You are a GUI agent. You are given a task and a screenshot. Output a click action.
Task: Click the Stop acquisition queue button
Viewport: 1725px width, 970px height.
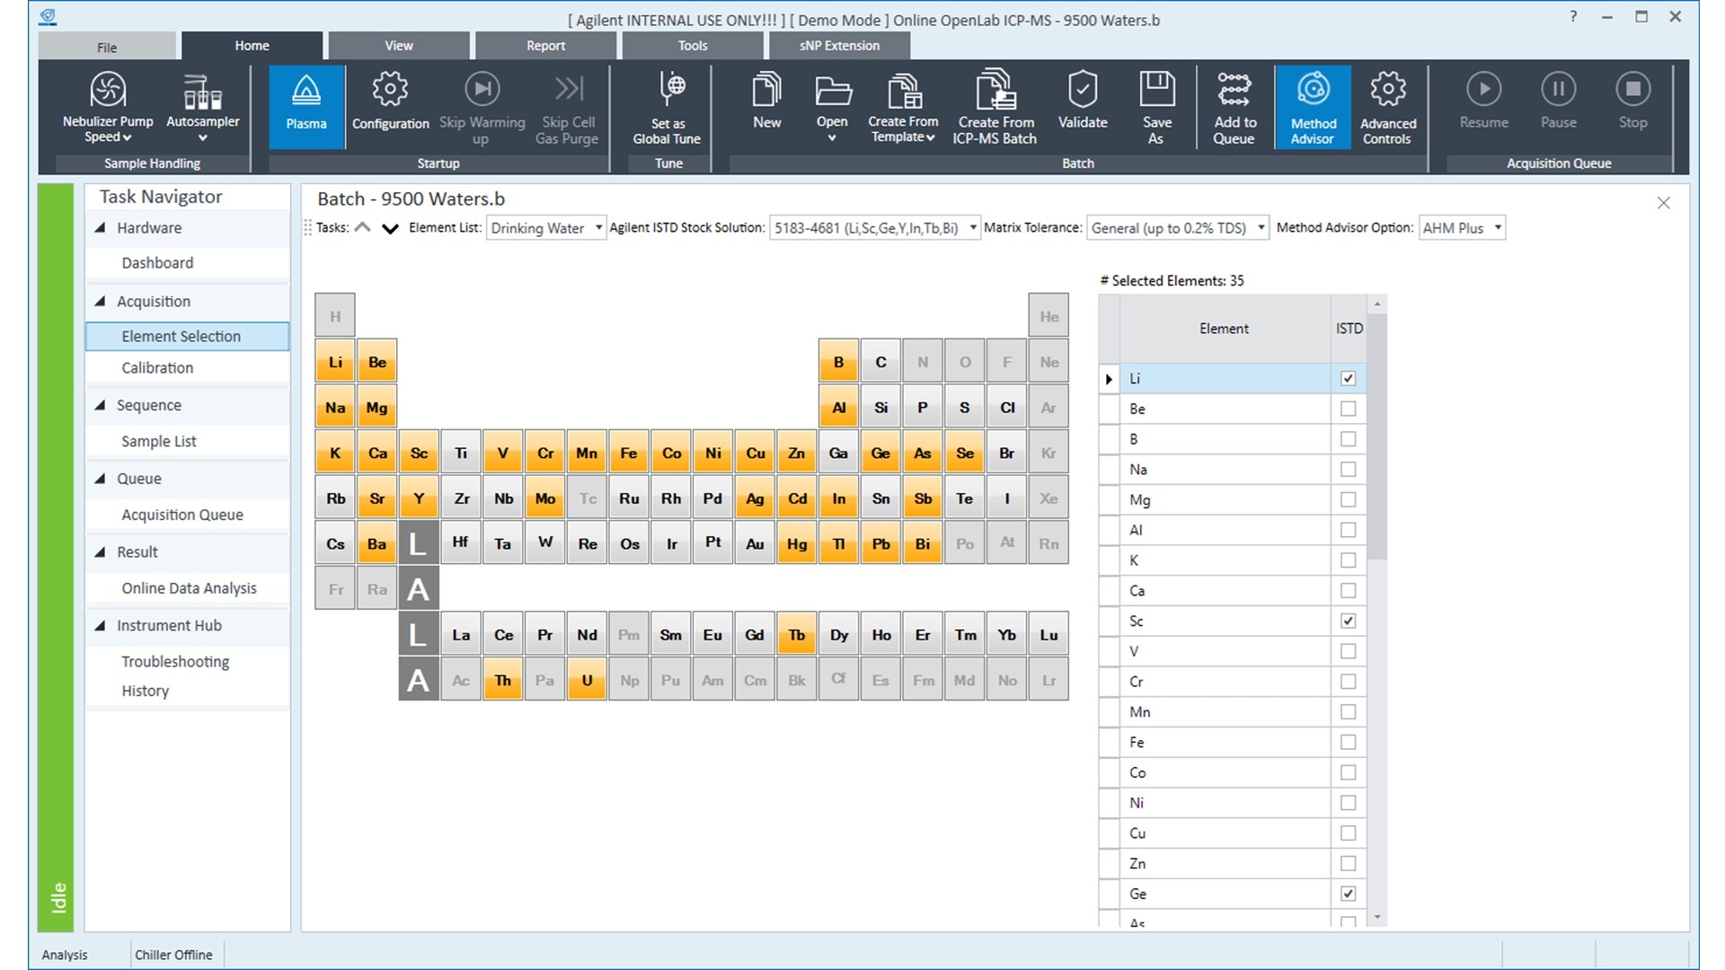click(x=1632, y=101)
